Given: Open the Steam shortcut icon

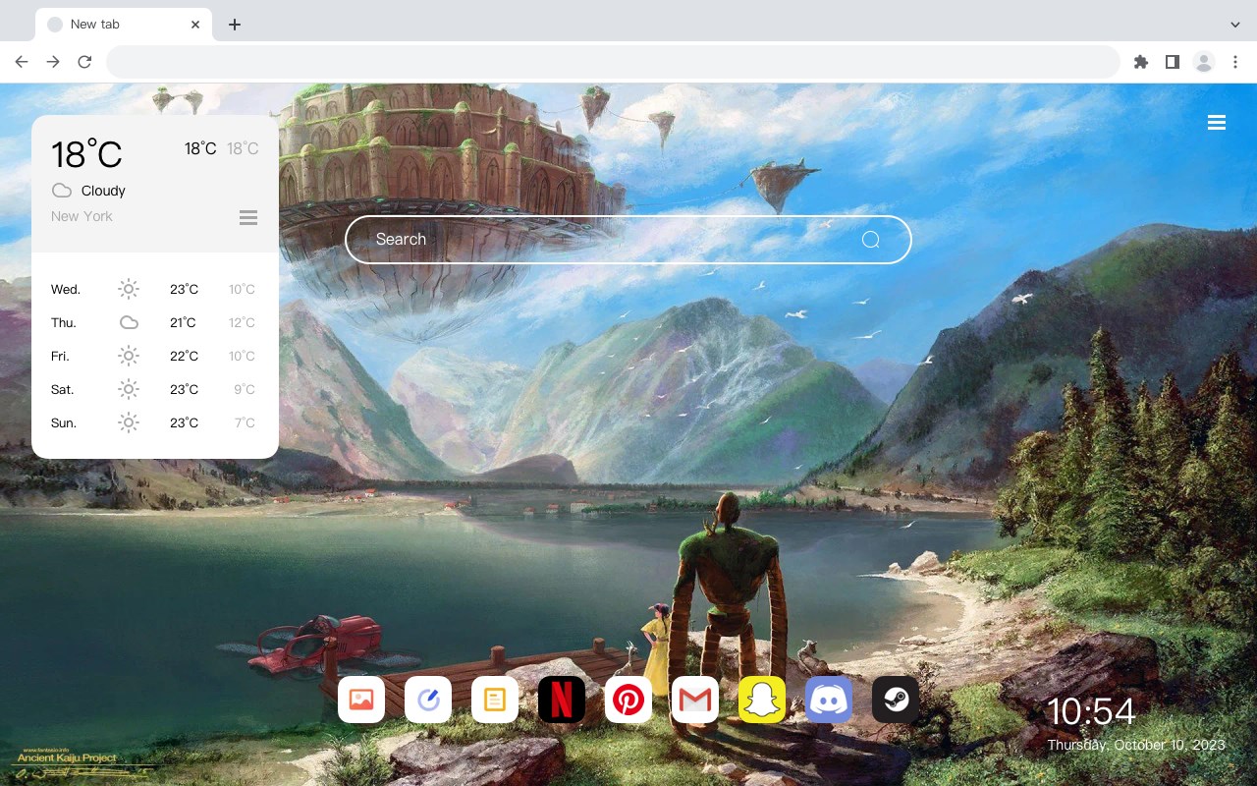Looking at the screenshot, I should [896, 700].
